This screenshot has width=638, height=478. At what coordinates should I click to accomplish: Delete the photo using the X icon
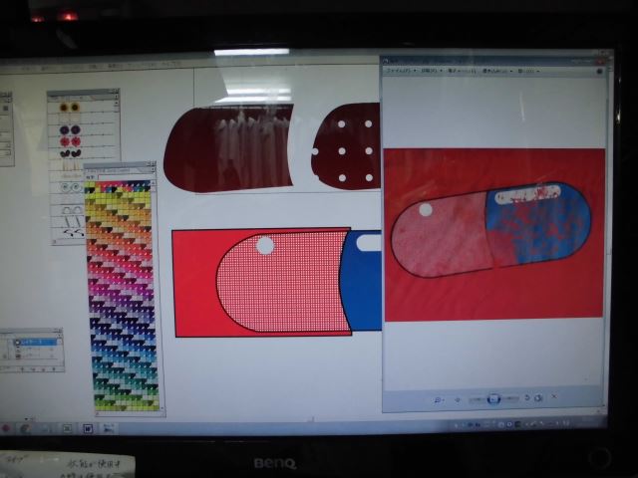pyautogui.click(x=556, y=398)
